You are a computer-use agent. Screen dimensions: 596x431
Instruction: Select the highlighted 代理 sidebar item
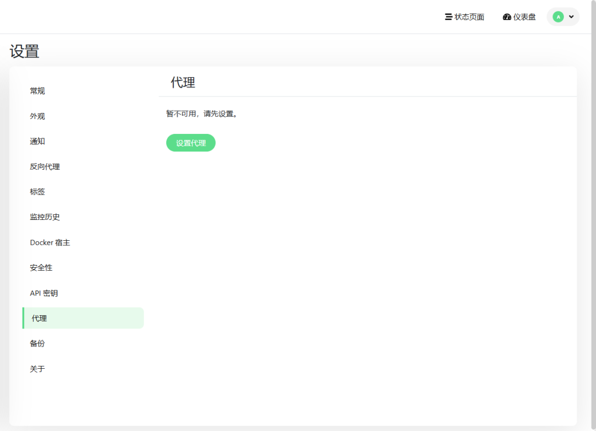click(40, 319)
